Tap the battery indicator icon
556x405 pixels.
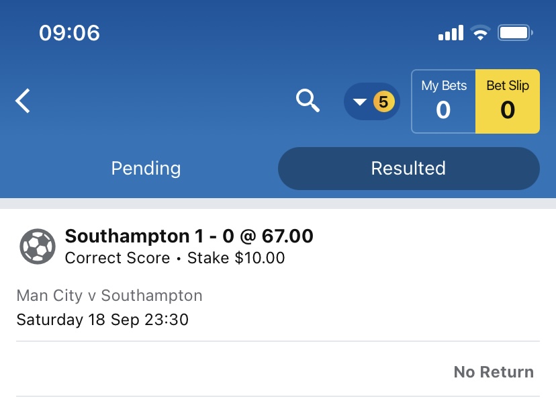pos(515,33)
